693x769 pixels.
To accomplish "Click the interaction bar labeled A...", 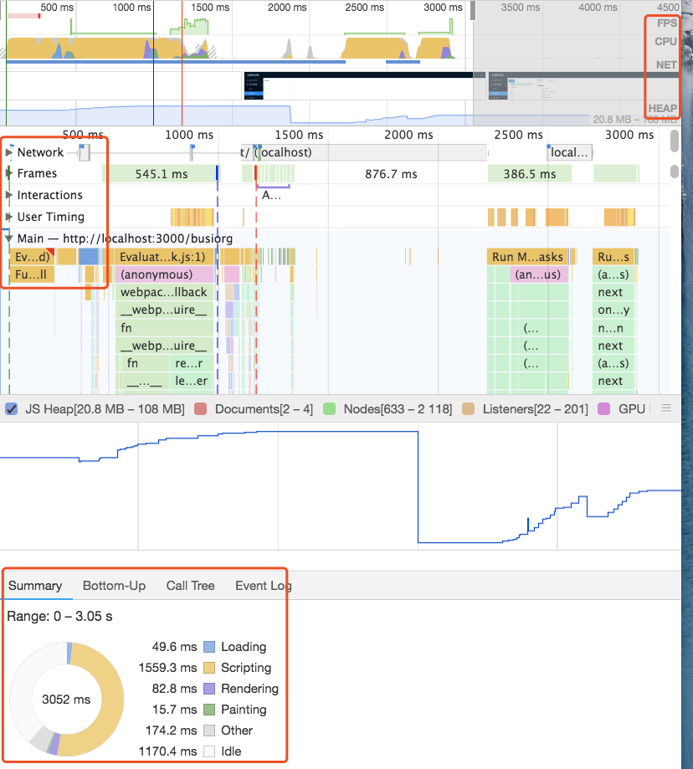I will point(273,187).
